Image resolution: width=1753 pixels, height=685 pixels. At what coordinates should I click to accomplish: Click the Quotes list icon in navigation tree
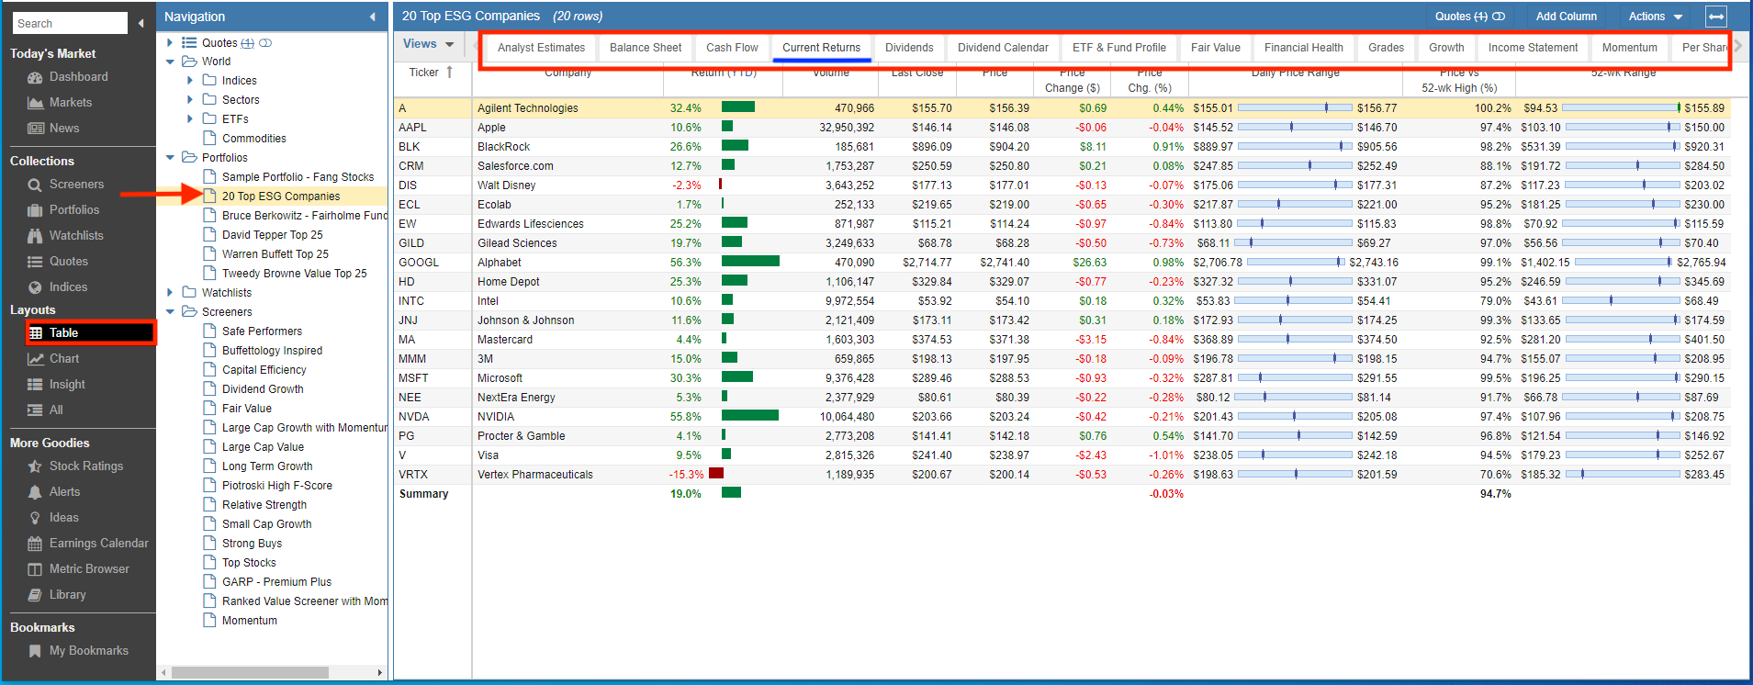click(x=189, y=42)
